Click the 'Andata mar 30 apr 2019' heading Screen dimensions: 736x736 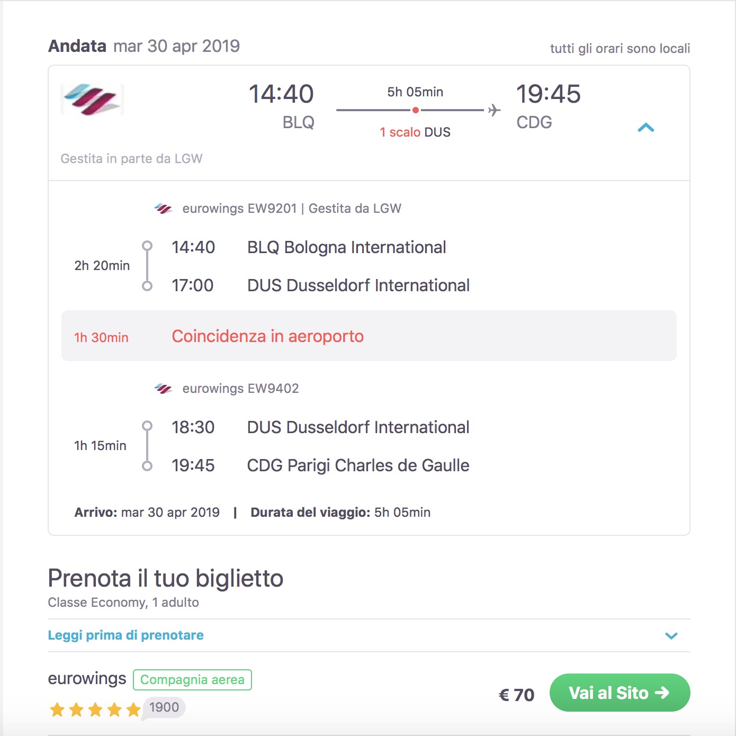[144, 46]
